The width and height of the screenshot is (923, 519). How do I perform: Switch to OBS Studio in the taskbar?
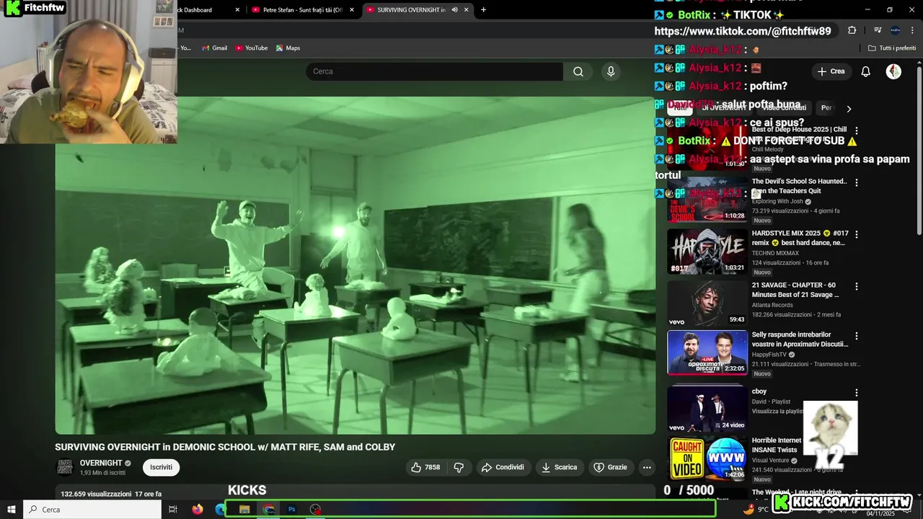coord(315,510)
